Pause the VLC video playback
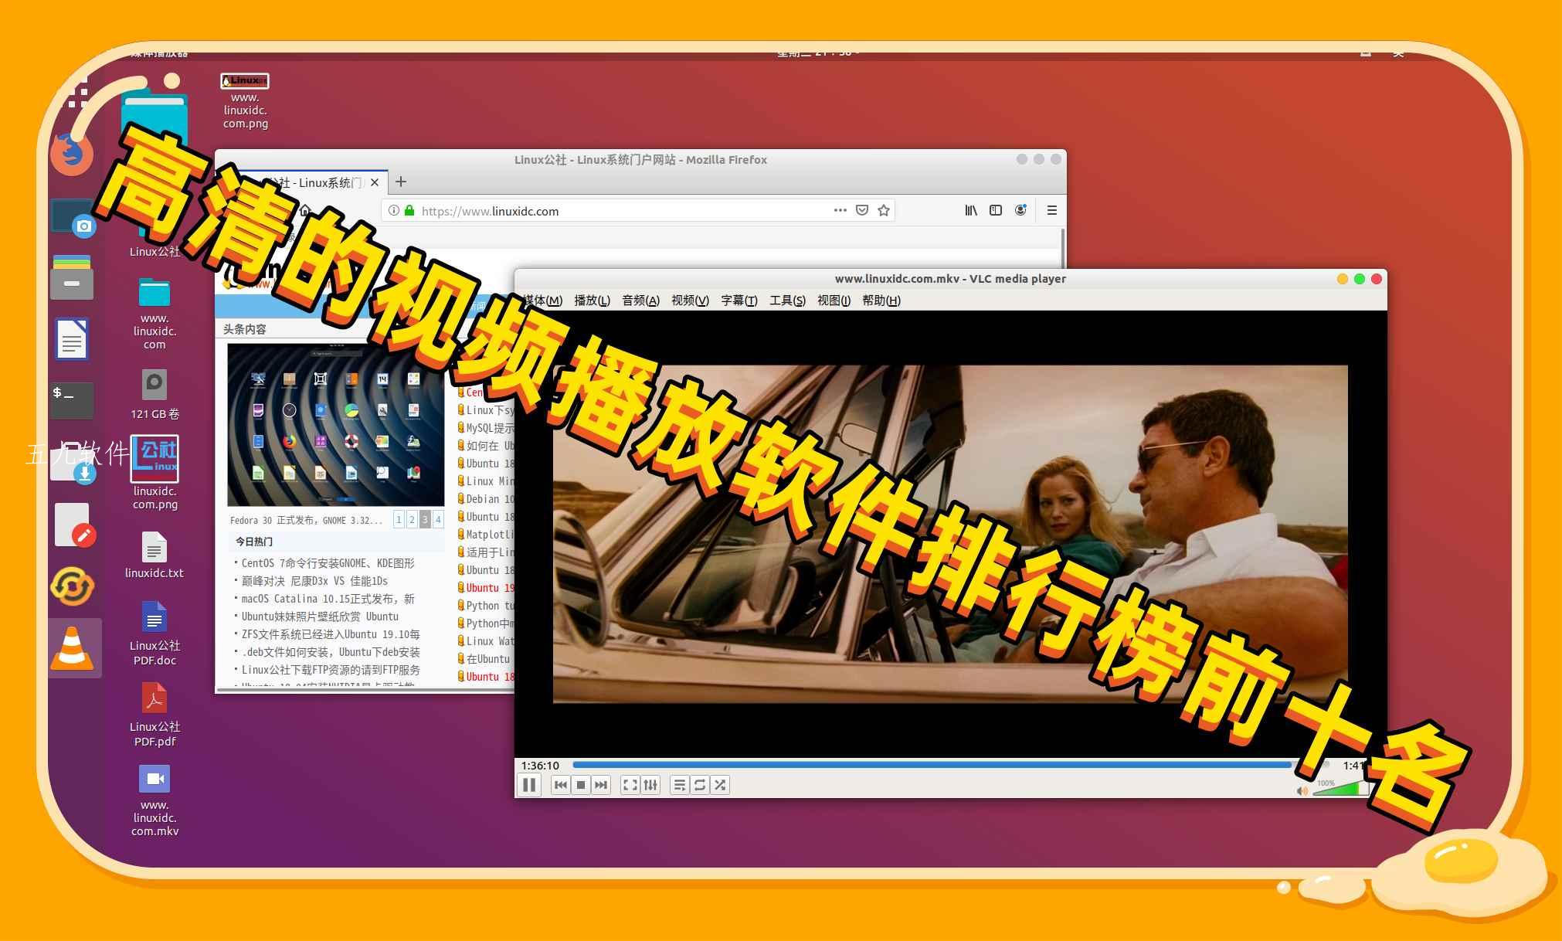This screenshot has width=1562, height=941. (529, 785)
